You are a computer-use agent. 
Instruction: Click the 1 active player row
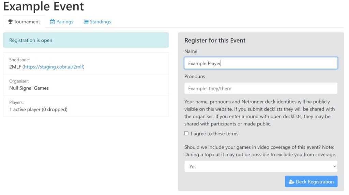click(x=86, y=106)
